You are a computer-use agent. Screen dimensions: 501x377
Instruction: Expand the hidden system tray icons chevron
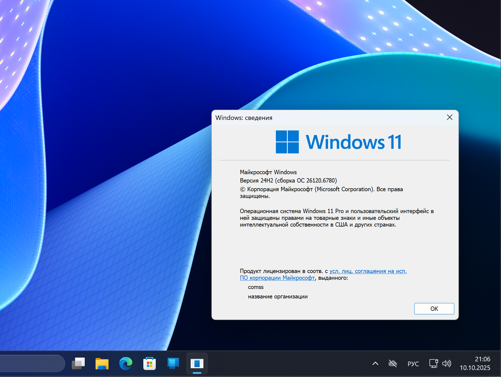[x=375, y=363]
